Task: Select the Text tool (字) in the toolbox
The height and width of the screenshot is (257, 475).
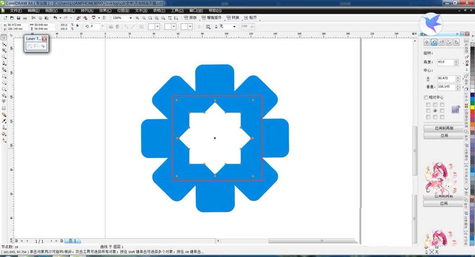Action: pyautogui.click(x=4, y=101)
